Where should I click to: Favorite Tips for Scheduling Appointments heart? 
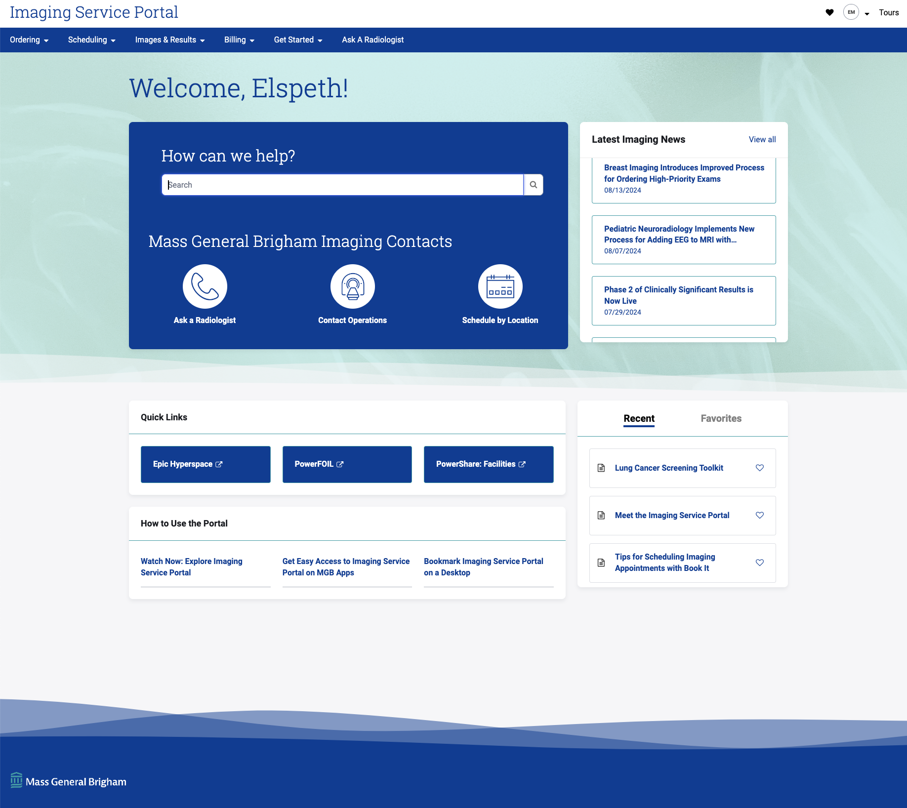tap(760, 563)
